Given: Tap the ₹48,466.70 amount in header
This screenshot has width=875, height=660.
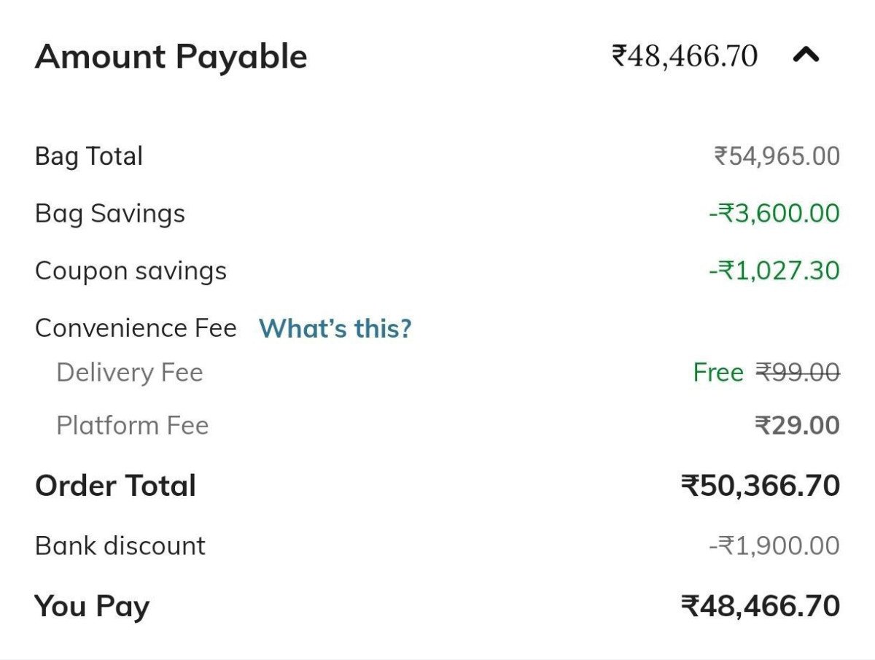Looking at the screenshot, I should point(685,55).
